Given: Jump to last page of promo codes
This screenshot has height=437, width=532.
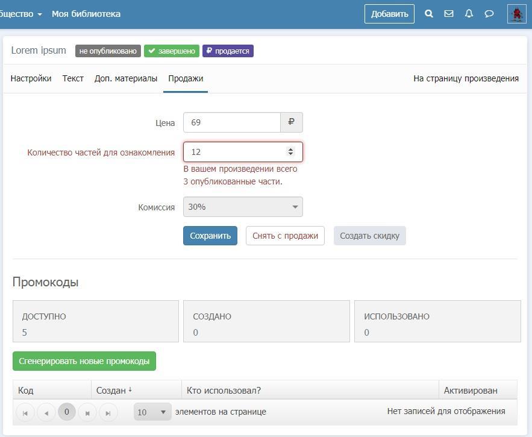Looking at the screenshot, I should click(x=108, y=412).
